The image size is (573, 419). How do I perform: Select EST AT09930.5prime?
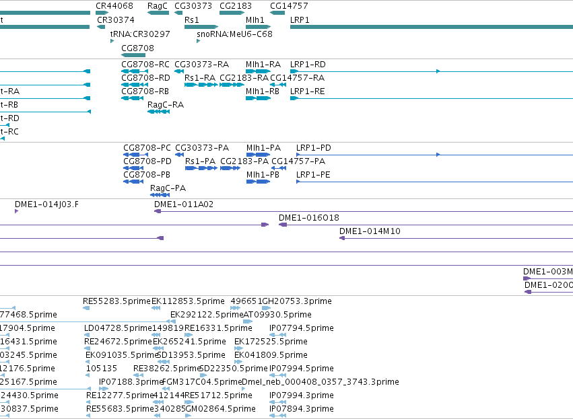277,315
